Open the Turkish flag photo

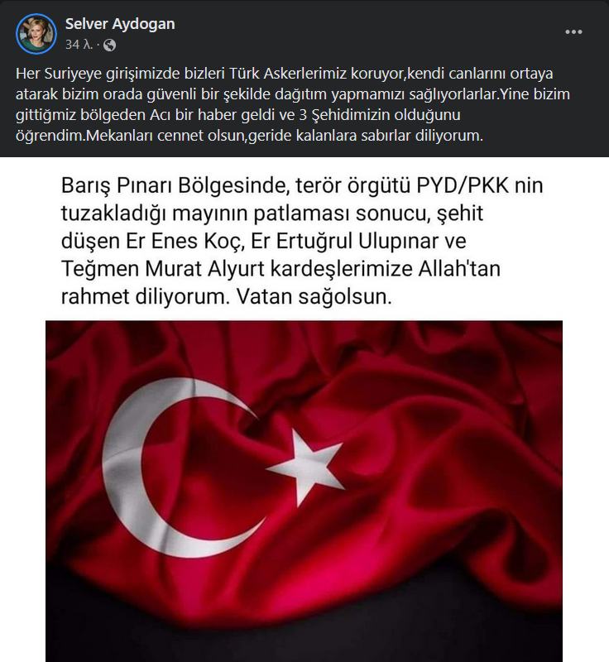[x=304, y=491]
